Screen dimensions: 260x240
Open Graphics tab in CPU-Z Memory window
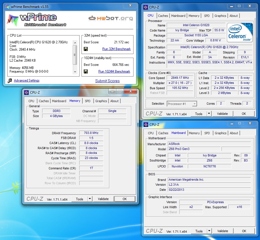coord(101,101)
